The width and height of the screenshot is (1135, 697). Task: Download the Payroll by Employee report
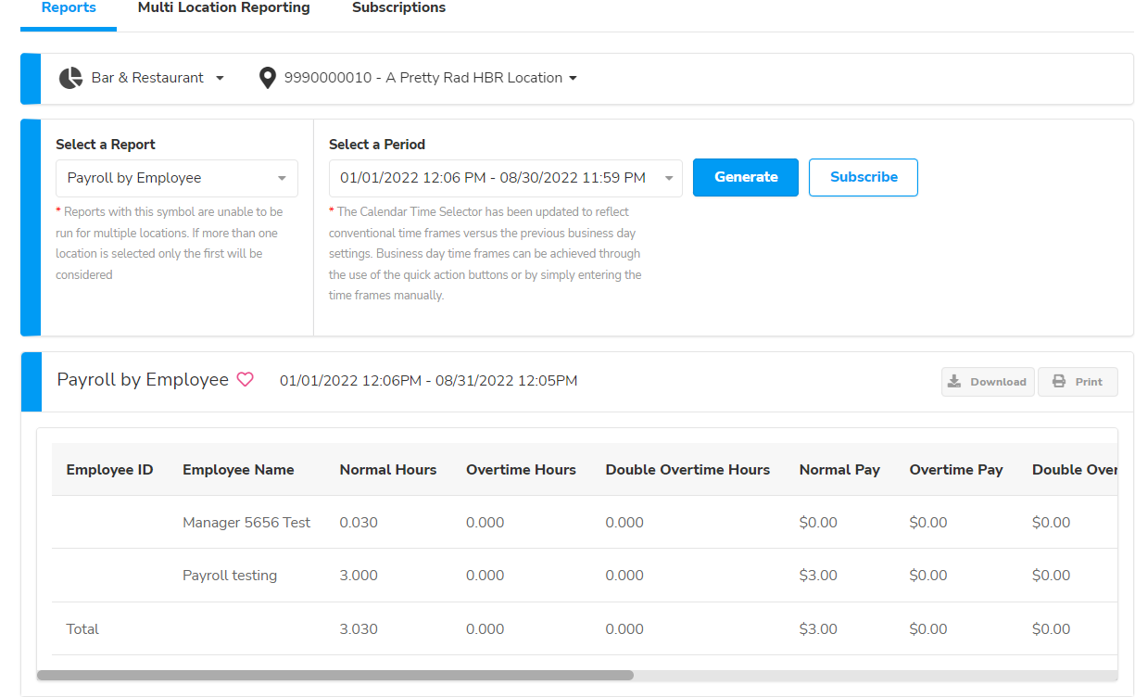(988, 381)
